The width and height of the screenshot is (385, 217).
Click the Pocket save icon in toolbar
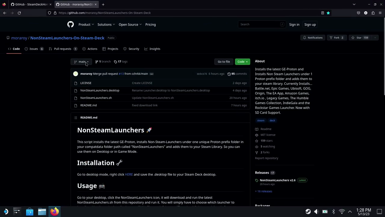click(359, 13)
